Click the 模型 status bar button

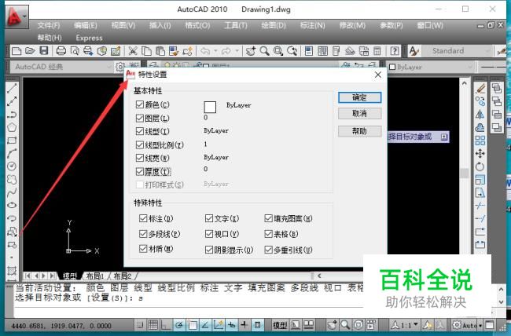(280, 325)
